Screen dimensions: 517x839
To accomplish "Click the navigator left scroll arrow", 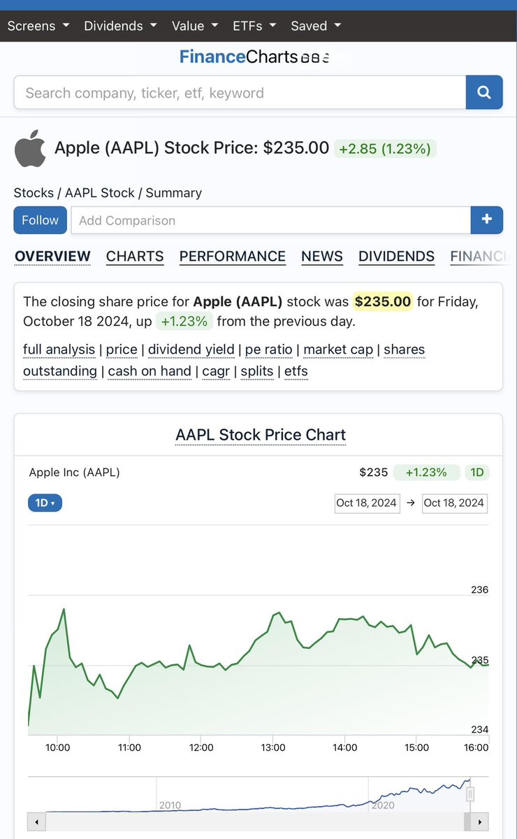I will click(x=36, y=821).
